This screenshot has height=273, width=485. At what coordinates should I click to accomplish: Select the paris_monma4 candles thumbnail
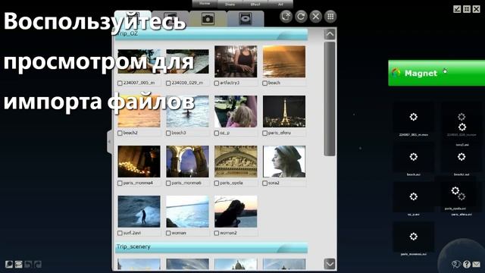(139, 162)
